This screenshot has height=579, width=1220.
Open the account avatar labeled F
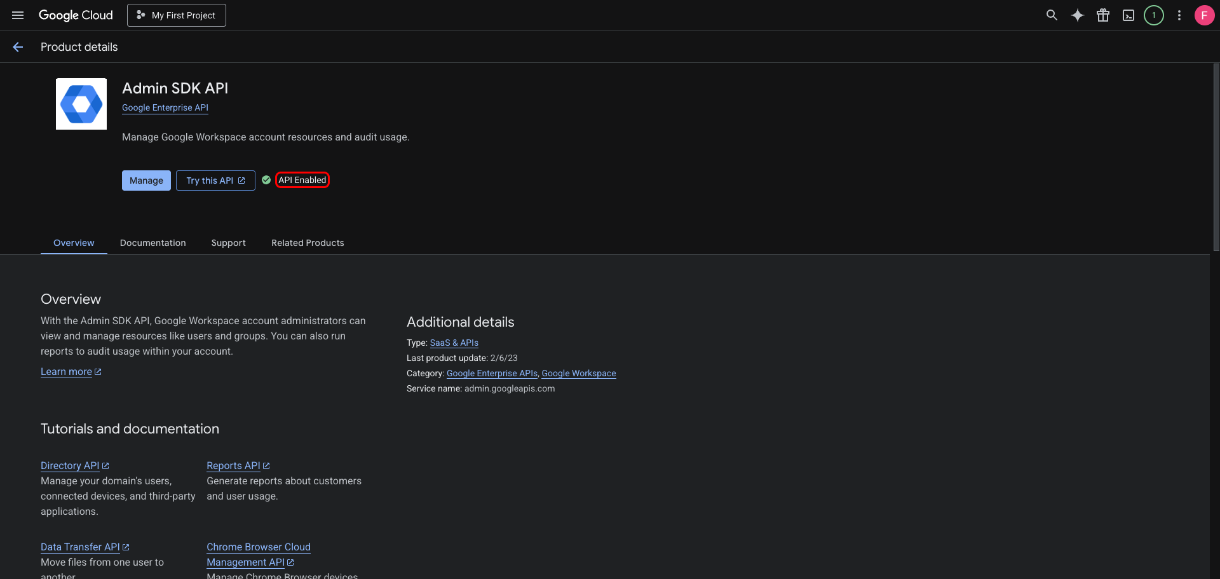(x=1204, y=15)
